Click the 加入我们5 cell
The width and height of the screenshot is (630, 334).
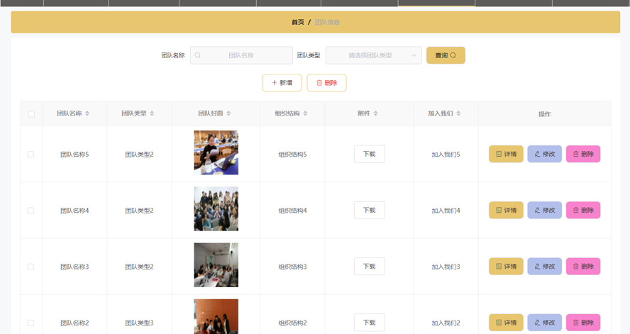coord(446,155)
